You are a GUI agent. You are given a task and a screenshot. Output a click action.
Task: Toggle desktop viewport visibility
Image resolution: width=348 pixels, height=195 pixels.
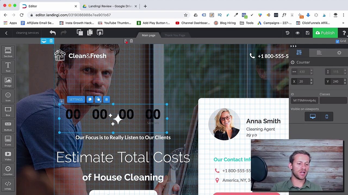coord(313,116)
